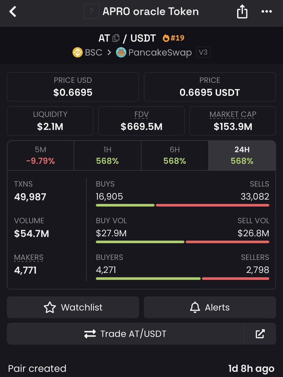
Task: Tap the unknown token placeholder image
Action: (91, 12)
